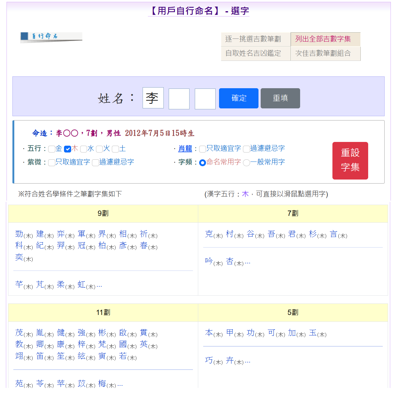Enable the 水 five-element checkbox
This screenshot has width=393, height=396.
click(84, 149)
